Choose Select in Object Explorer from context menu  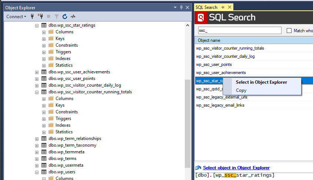click(262, 82)
